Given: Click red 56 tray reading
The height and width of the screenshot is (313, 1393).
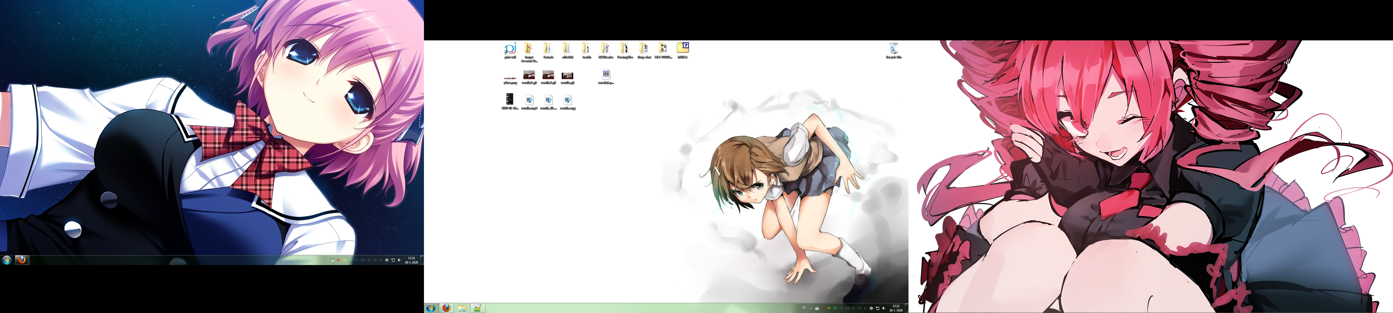Looking at the screenshot, I should click(x=338, y=260).
